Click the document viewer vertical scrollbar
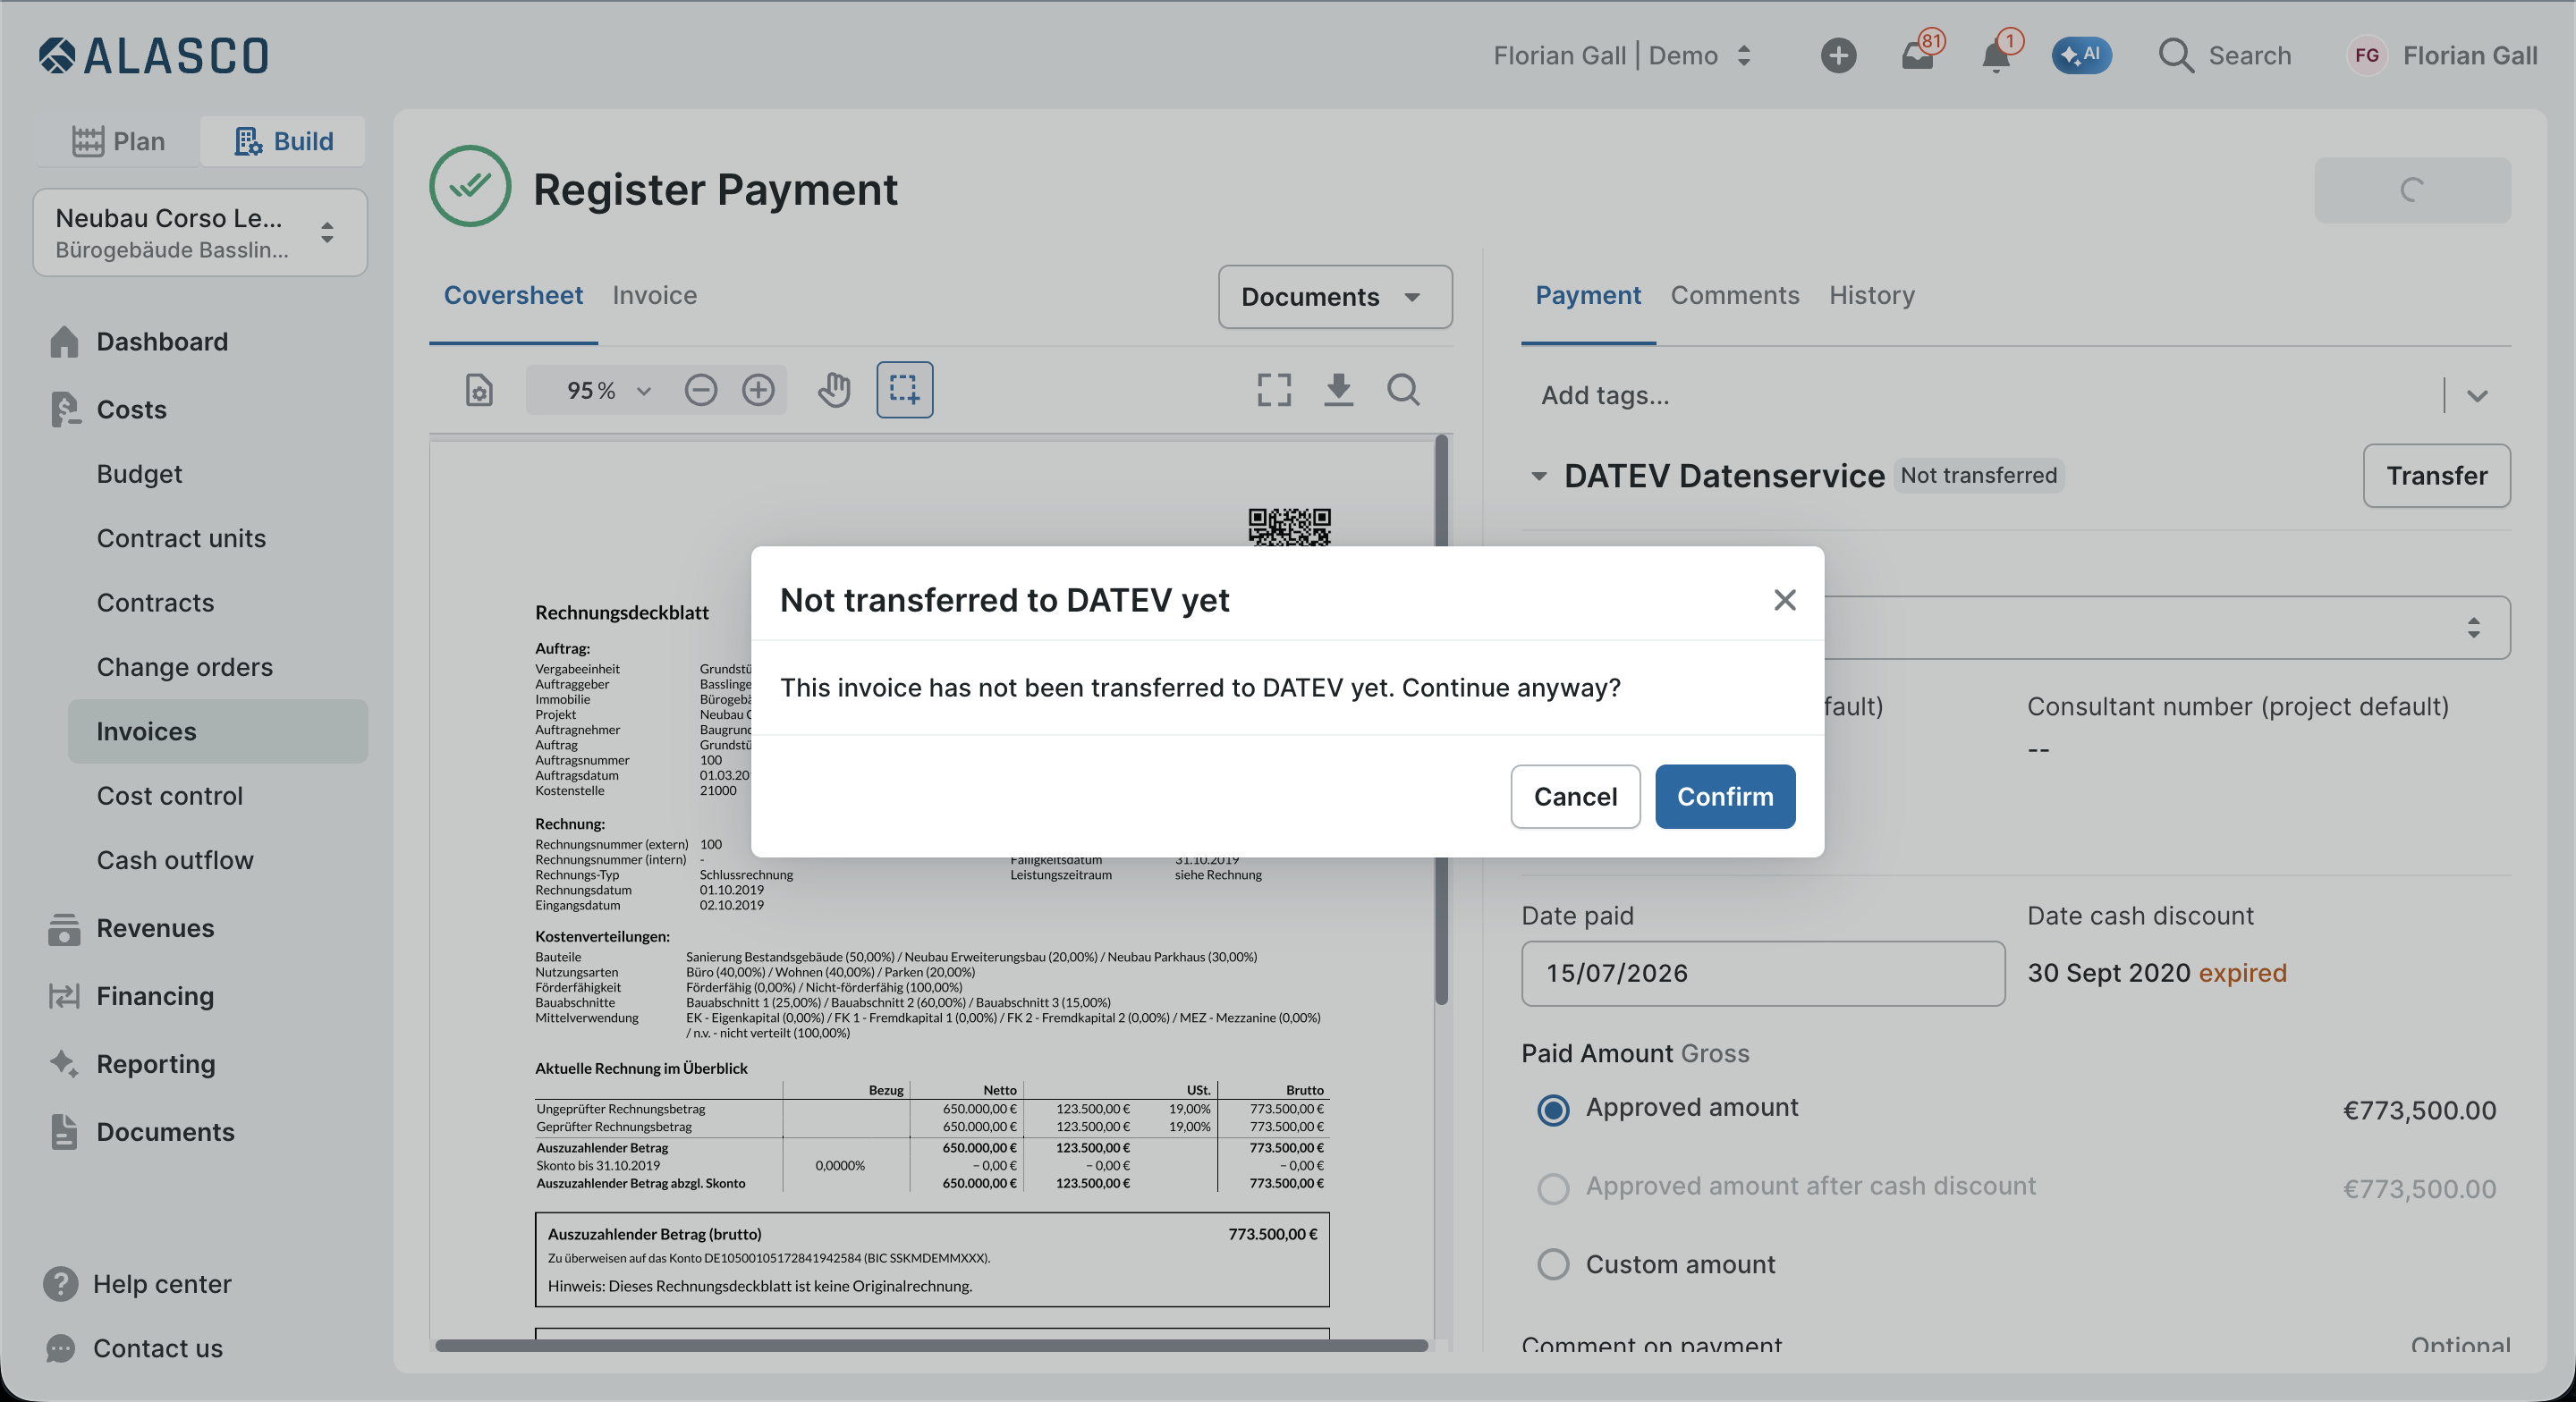This screenshot has width=2576, height=1402. pos(1441,720)
